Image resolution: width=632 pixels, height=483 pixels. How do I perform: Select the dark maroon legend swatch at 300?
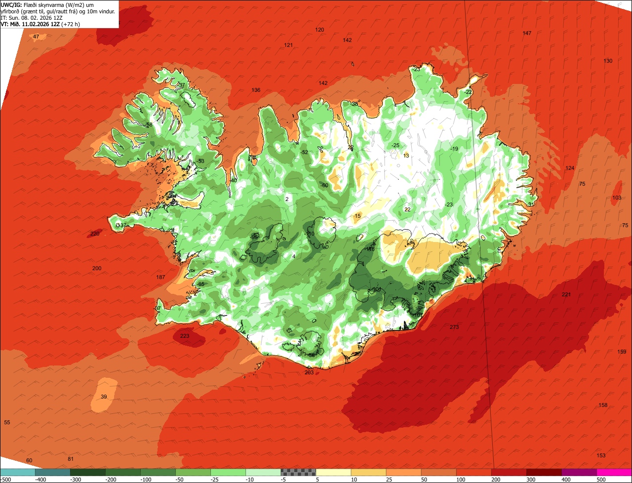tap(544, 472)
